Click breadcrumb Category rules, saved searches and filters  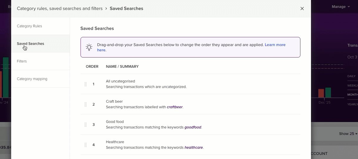click(x=60, y=9)
